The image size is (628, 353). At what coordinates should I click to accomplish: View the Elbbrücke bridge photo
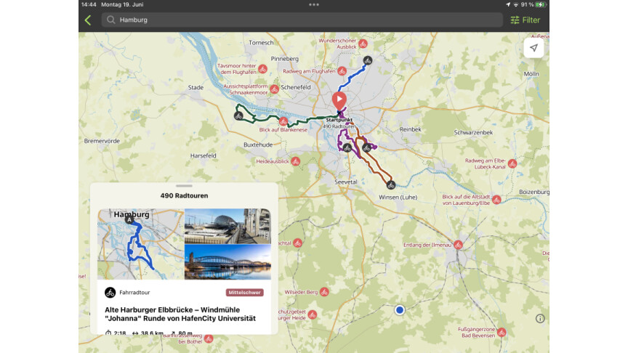pos(228,261)
